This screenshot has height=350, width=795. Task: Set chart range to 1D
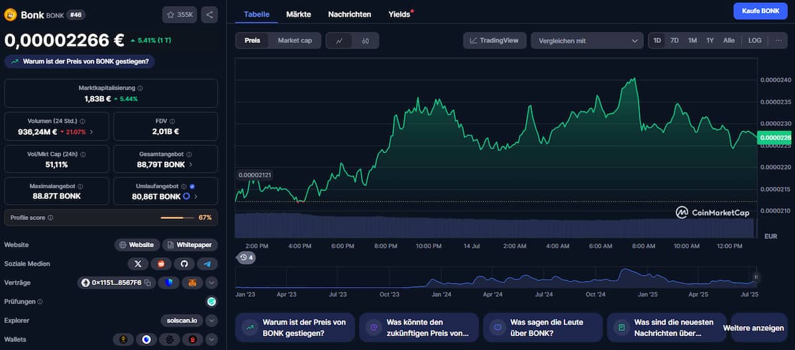pos(657,40)
